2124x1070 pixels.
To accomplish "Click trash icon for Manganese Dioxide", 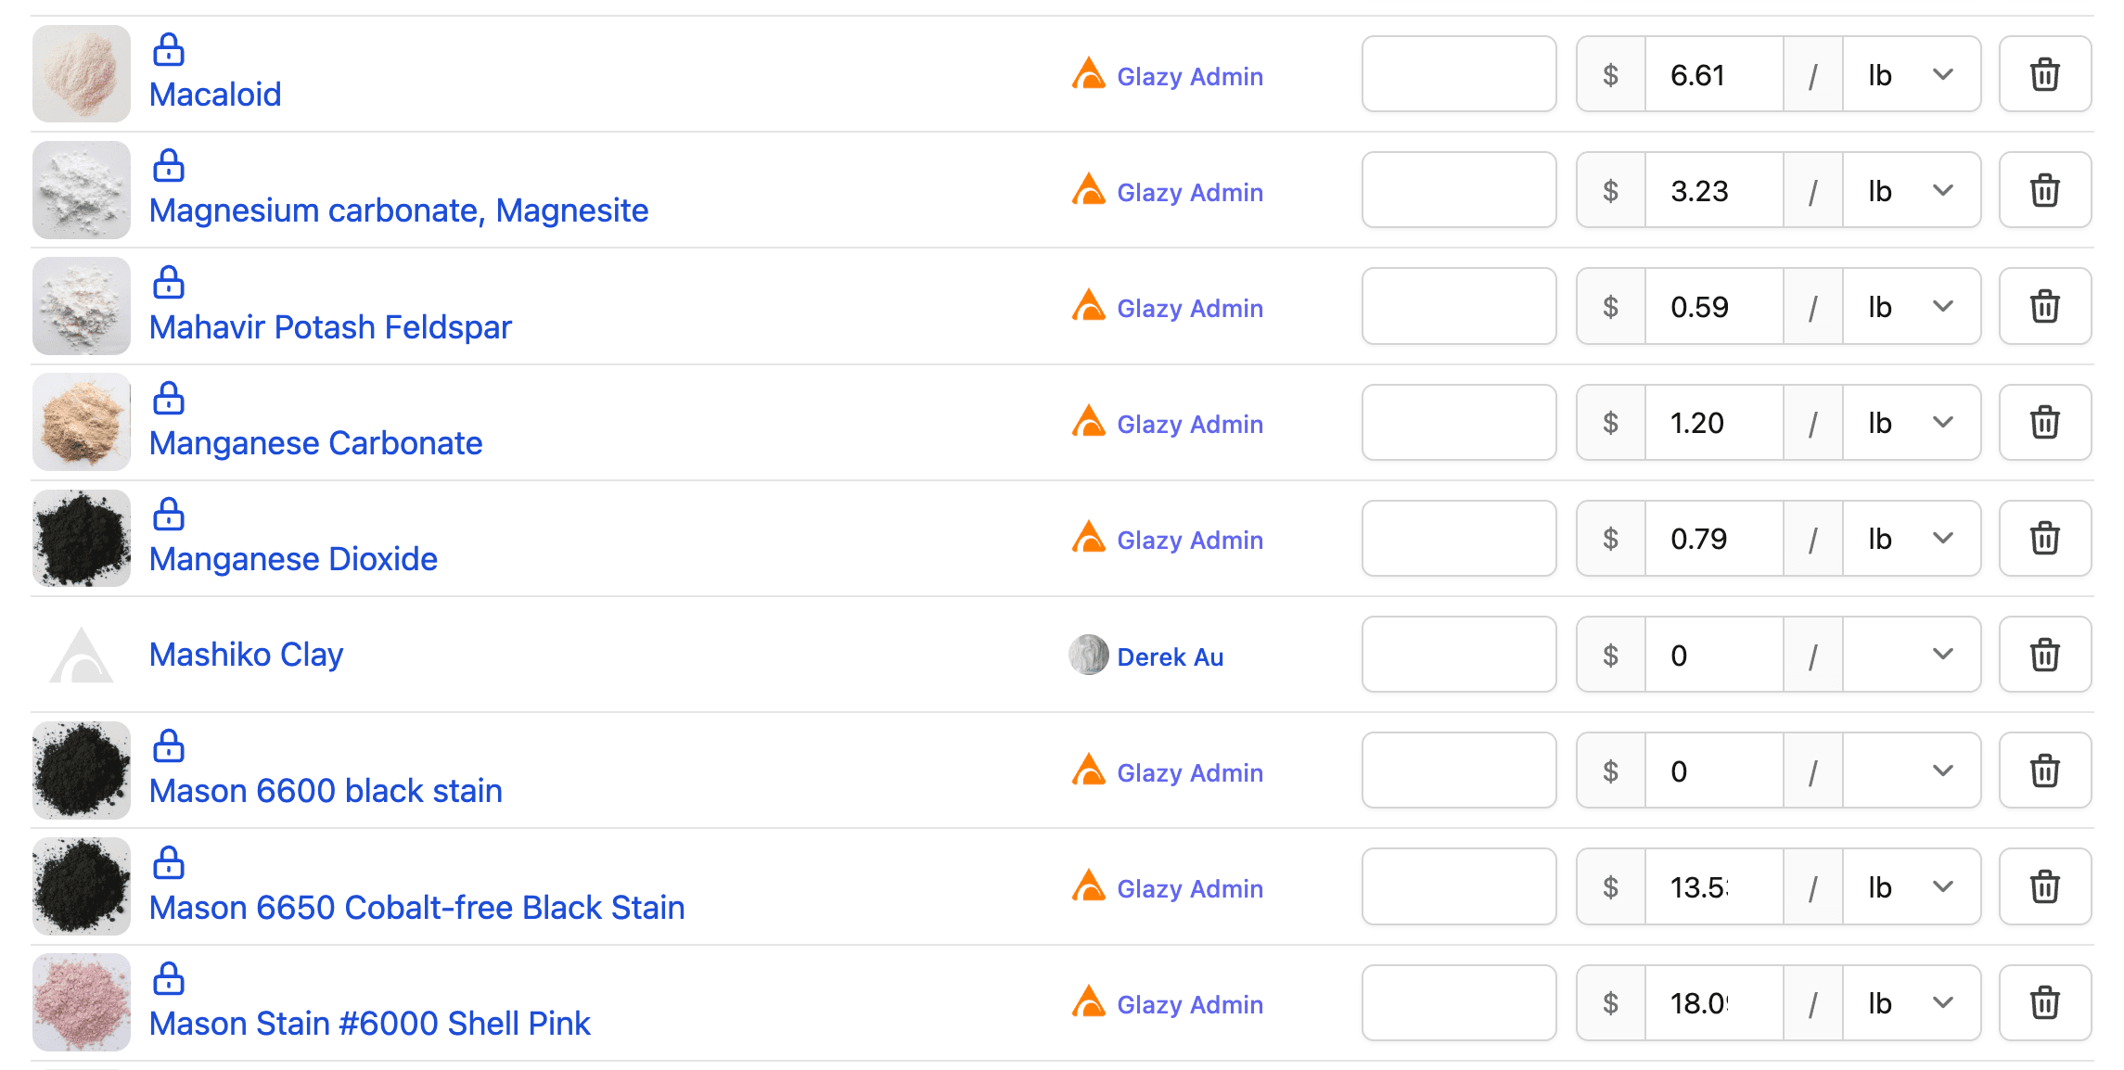I will click(2044, 539).
